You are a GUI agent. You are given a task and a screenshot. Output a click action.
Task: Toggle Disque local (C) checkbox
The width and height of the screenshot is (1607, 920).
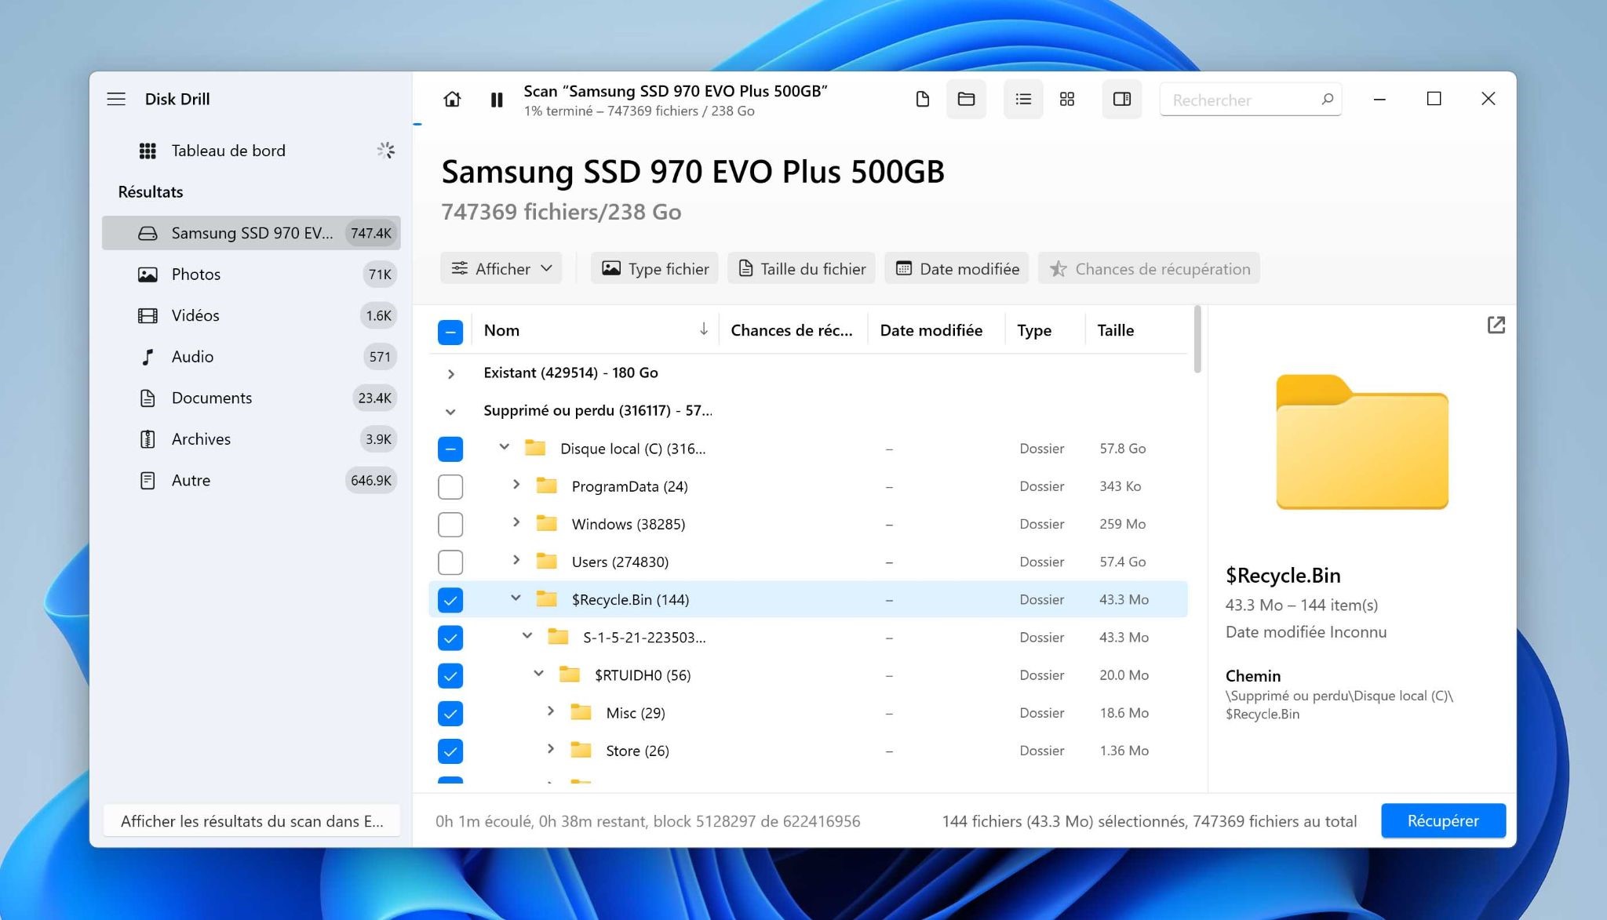pyautogui.click(x=450, y=449)
